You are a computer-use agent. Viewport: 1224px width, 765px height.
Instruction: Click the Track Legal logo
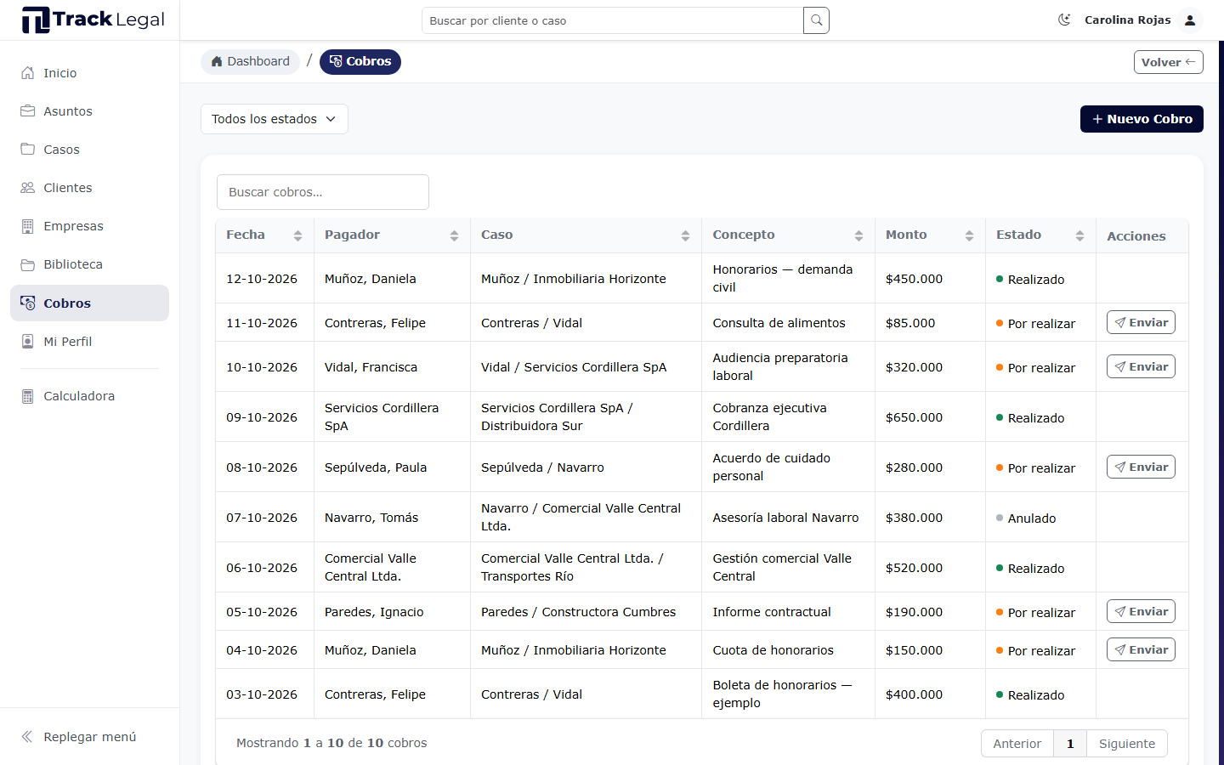tap(93, 20)
